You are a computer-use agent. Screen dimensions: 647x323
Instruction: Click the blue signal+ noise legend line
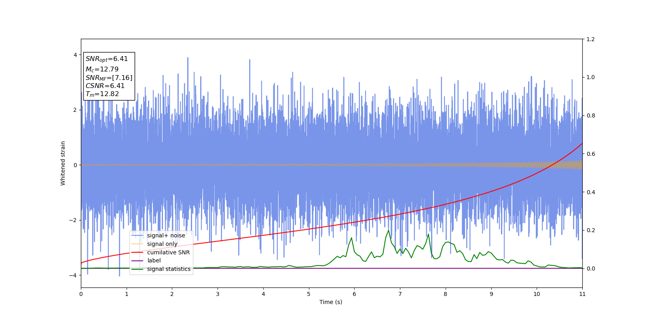[x=137, y=235]
